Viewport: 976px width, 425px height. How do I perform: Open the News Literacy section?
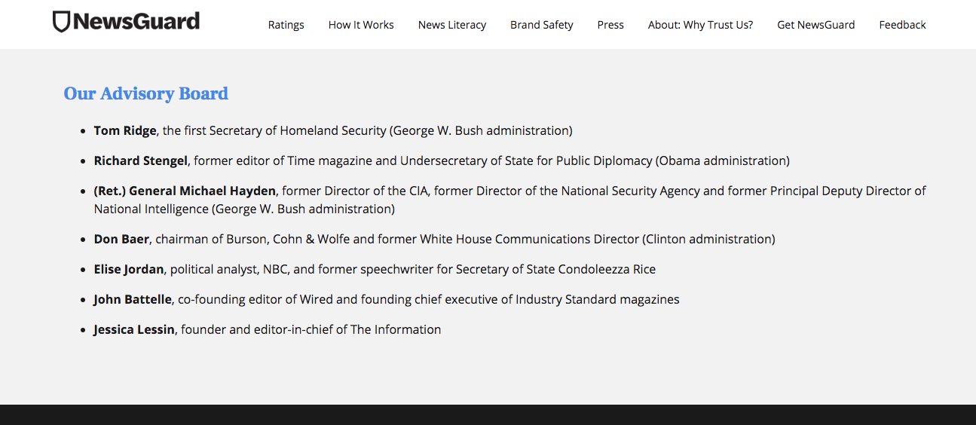pyautogui.click(x=452, y=25)
